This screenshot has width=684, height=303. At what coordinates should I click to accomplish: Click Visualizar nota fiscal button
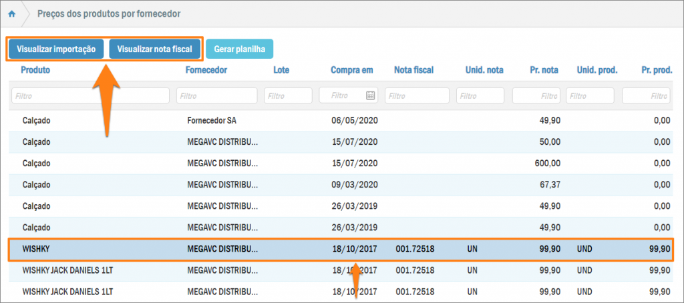coord(154,49)
